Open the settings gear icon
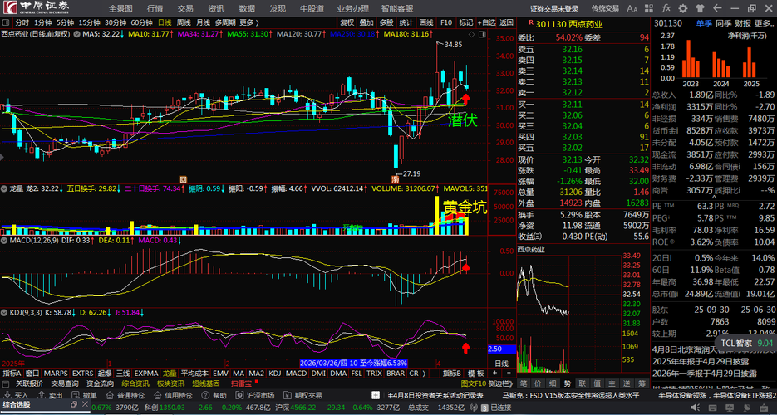Viewport: 777px width, 415px height. 683,8
